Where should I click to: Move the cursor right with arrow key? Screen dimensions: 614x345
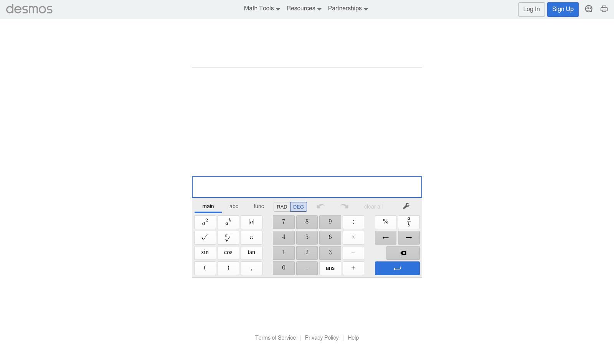pos(409,238)
